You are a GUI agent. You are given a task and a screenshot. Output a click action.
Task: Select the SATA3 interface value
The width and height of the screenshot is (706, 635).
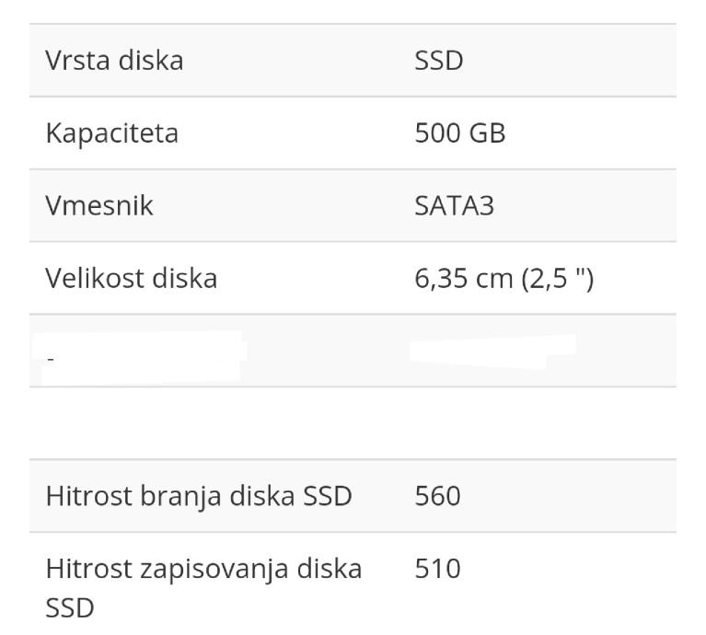tap(454, 205)
